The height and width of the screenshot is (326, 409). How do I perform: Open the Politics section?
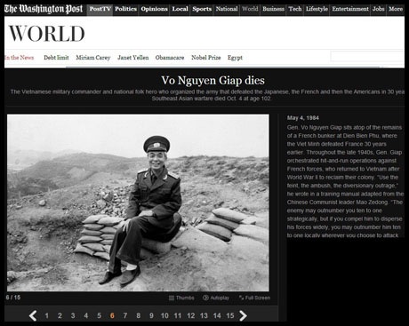click(125, 9)
